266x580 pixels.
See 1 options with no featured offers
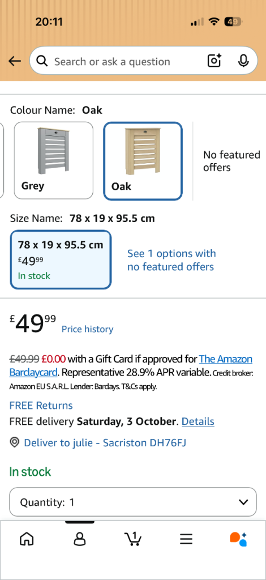click(171, 260)
